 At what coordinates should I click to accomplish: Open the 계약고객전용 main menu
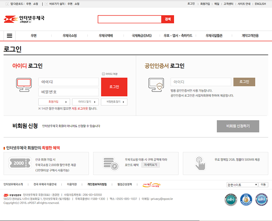pos(250,36)
